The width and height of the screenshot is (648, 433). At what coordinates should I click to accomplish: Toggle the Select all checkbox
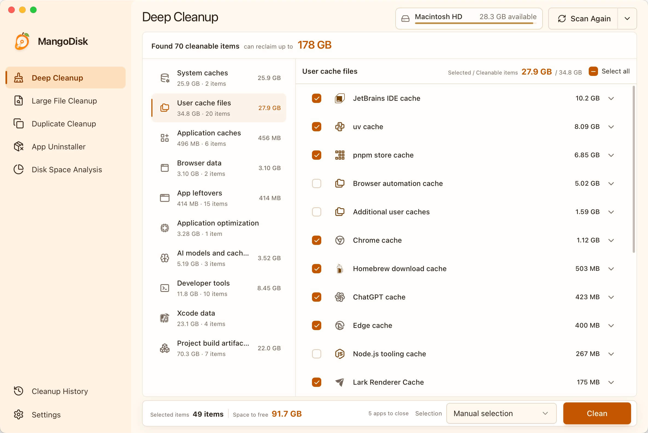(x=593, y=71)
